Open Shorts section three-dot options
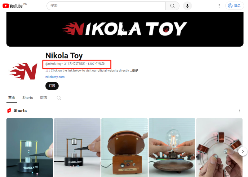248x177 pixels. tap(239, 111)
